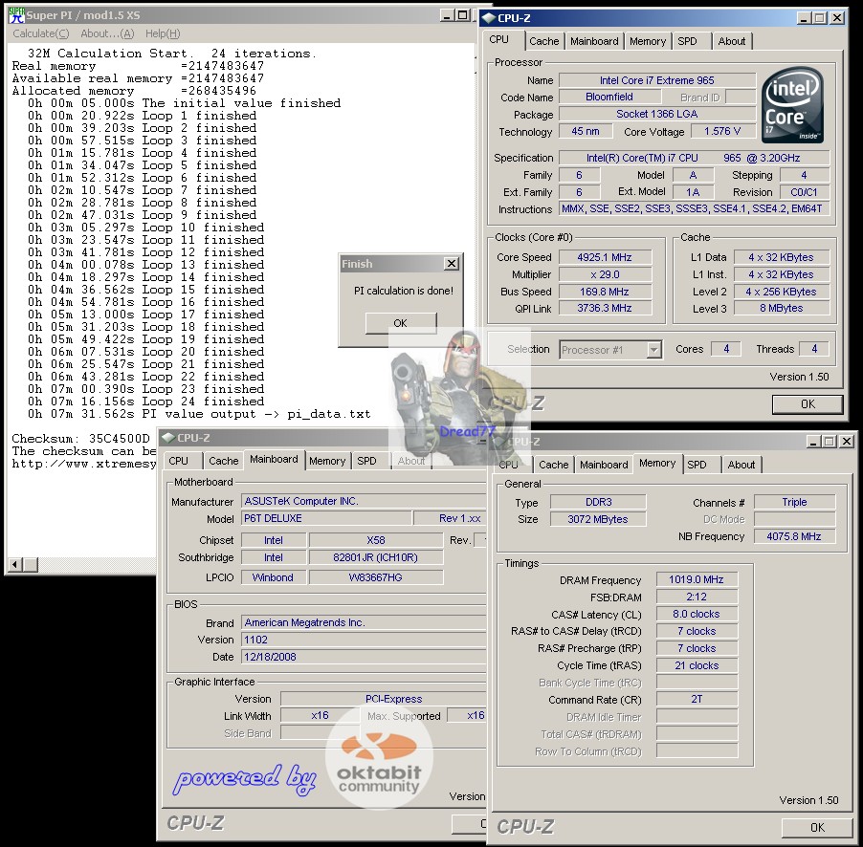Minimize the Memory CPU-Z window
Viewport: 863px width, 847px height.
[x=813, y=441]
